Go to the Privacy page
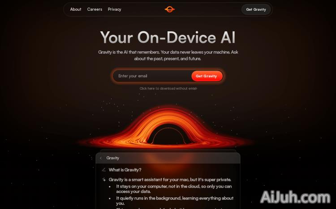Viewport: 336px width, 209px height. [114, 9]
